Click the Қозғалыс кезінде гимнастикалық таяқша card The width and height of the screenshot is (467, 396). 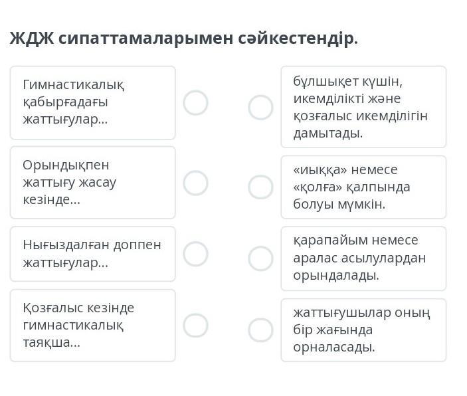[92, 326]
